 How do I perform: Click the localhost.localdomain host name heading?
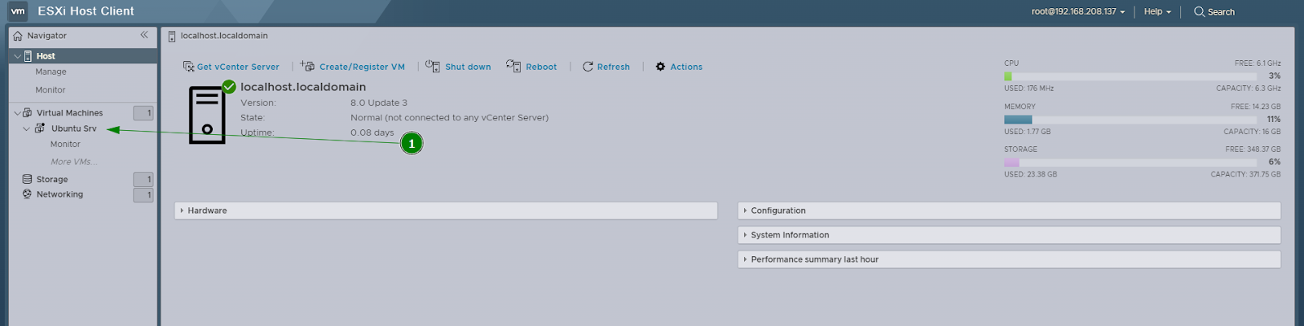pyautogui.click(x=303, y=87)
